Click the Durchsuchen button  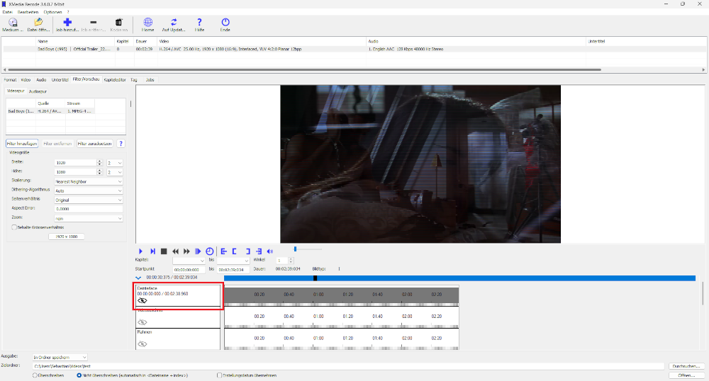tap(686, 366)
